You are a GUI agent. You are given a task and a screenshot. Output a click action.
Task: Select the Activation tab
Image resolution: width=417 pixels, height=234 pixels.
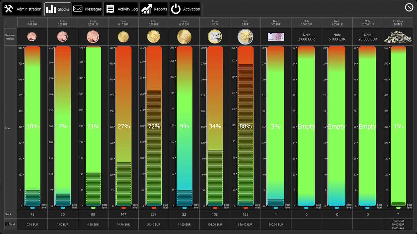point(186,9)
